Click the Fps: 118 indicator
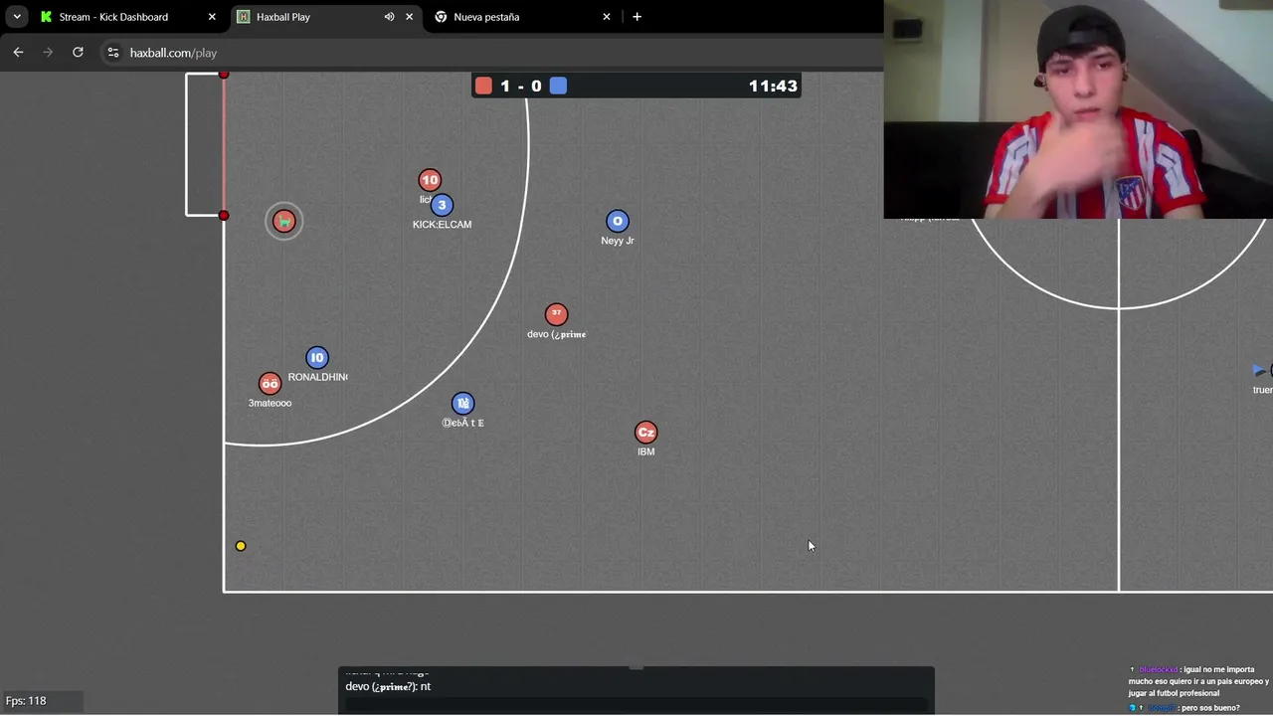The width and height of the screenshot is (1273, 716). (26, 701)
